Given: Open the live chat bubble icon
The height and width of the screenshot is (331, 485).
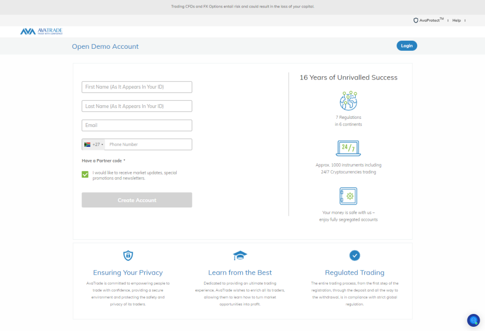Looking at the screenshot, I should tap(473, 320).
